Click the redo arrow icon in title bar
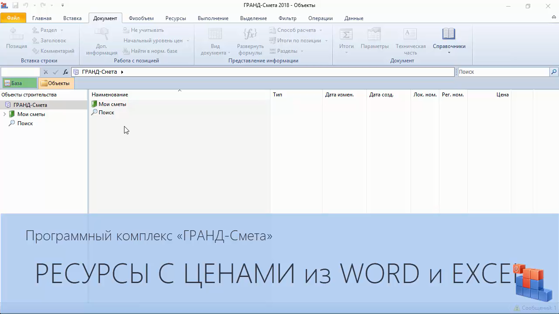Screen dimensions: 559x314 pyautogui.click(x=43, y=6)
